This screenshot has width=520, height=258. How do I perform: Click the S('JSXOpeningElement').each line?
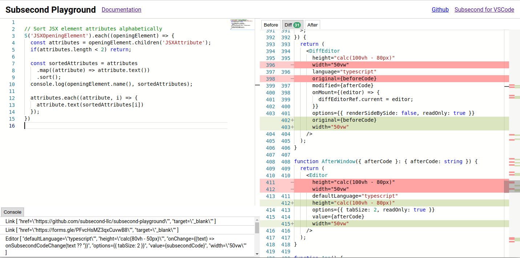pyautogui.click(x=99, y=36)
